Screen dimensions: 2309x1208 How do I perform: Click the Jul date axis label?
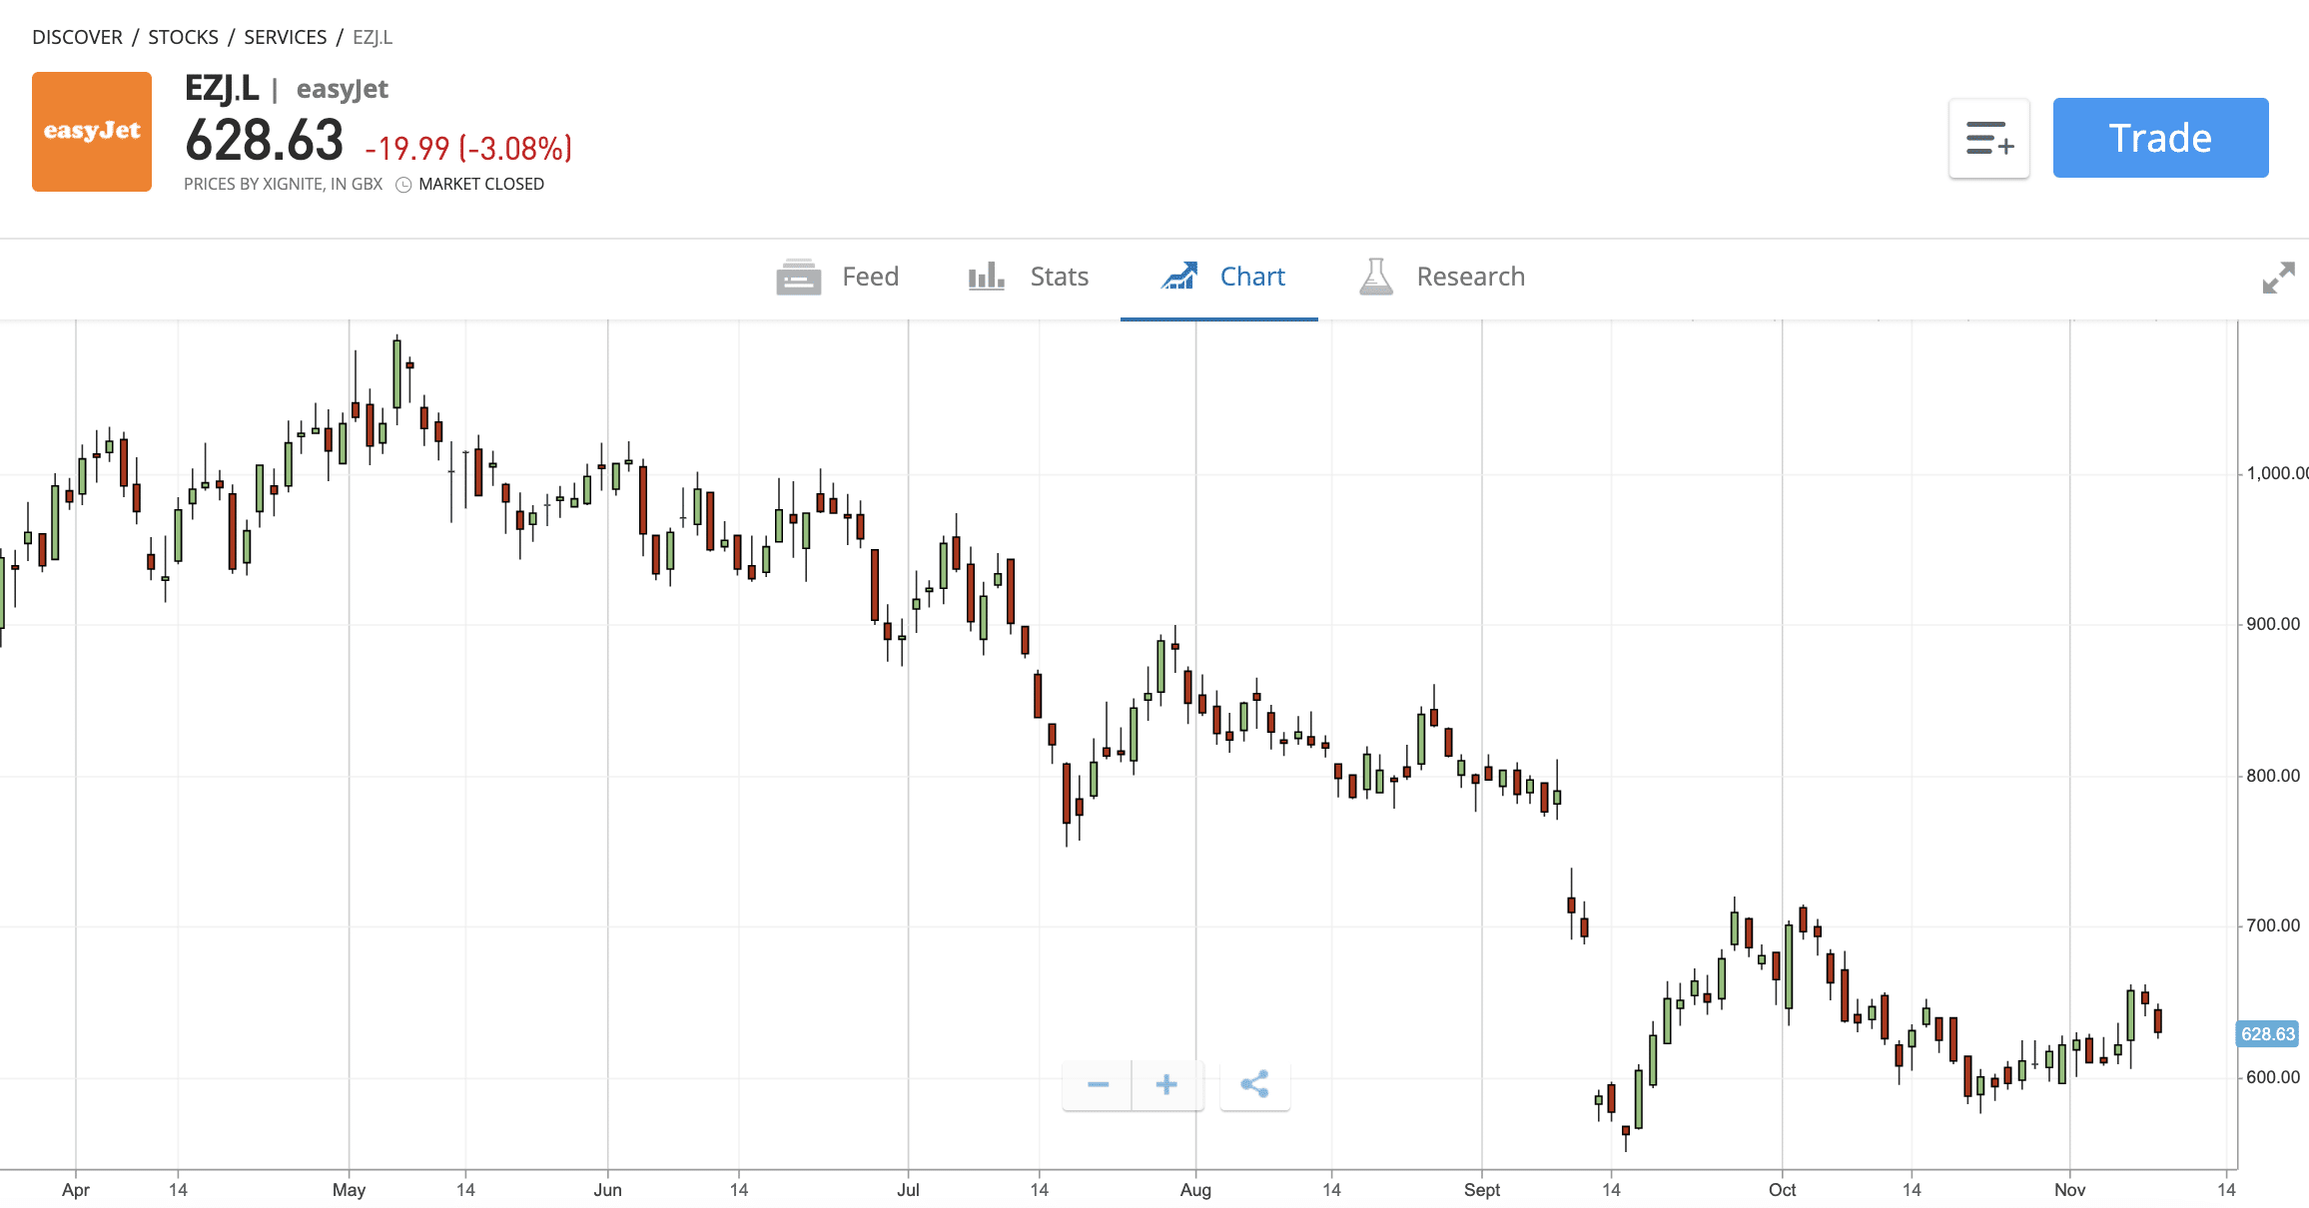point(908,1190)
